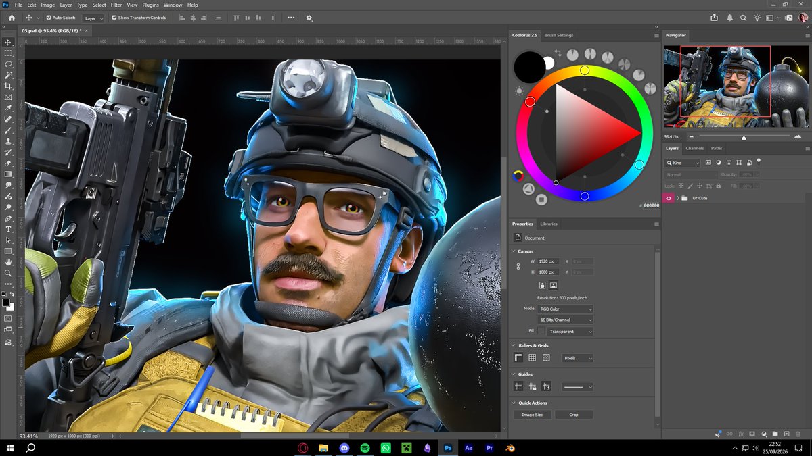
Task: Open the Transparent fill dropdown
Action: 570,331
